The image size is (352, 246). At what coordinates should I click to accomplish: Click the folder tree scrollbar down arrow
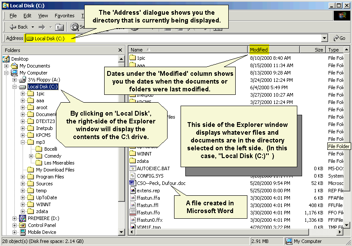[x=122, y=232]
